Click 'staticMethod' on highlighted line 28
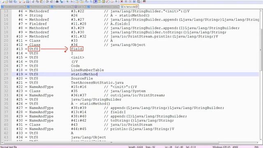Image resolution: width=263 pixels, height=148 pixels. pyautogui.click(x=84, y=74)
